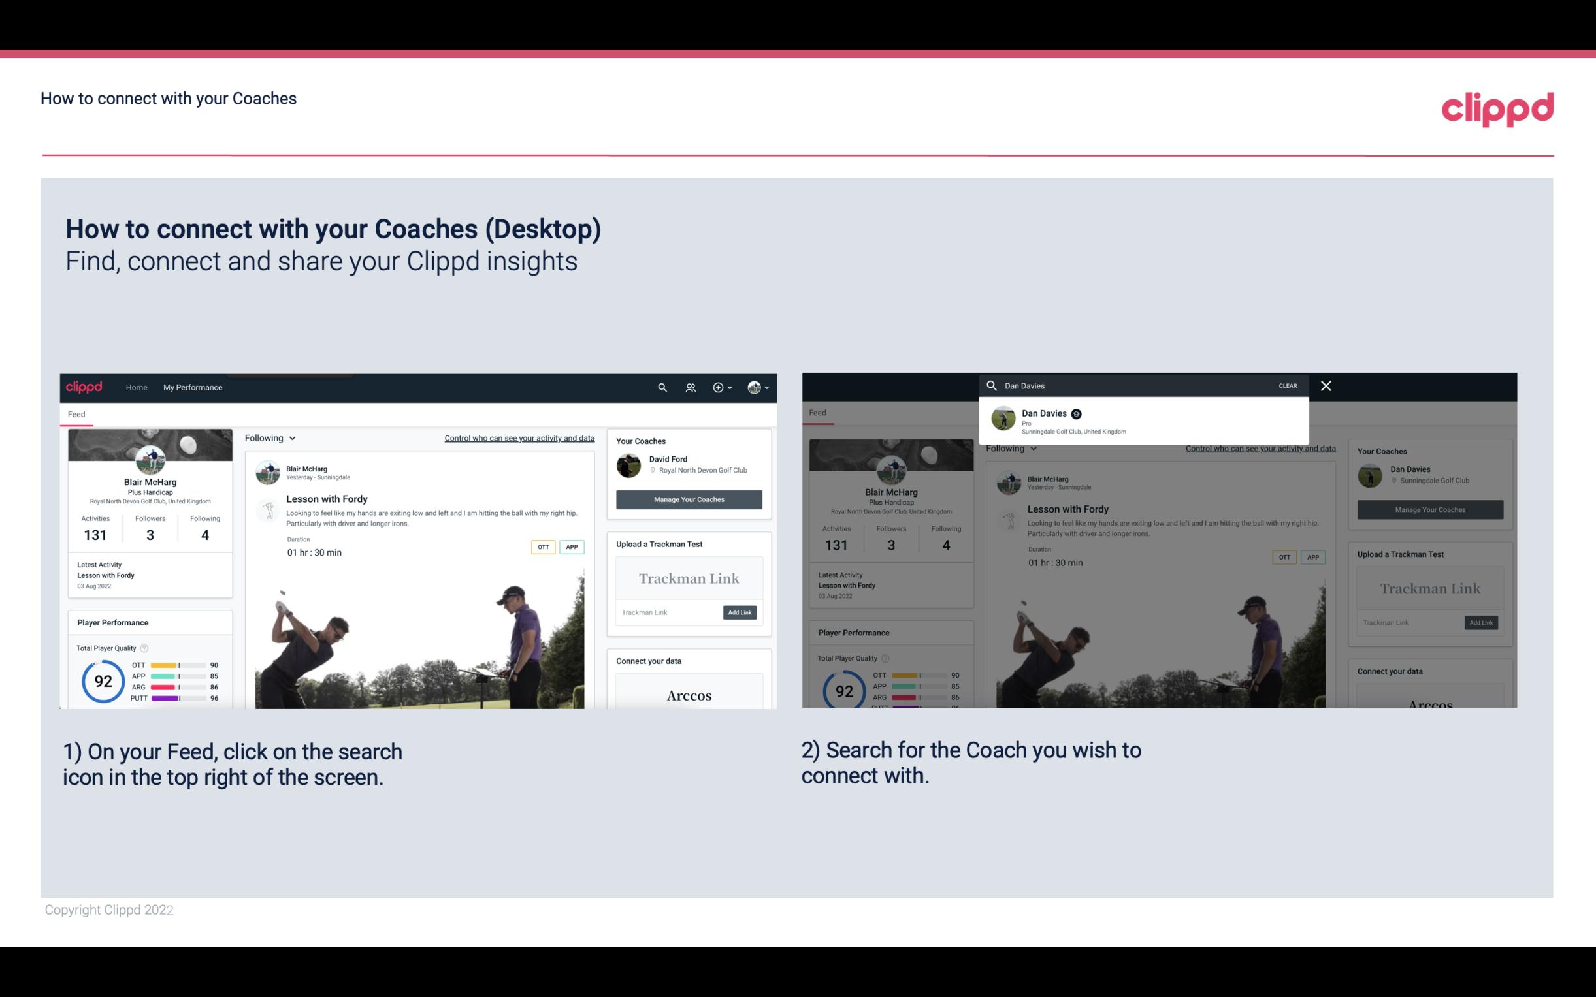Click the Add Link button for Trackman
The height and width of the screenshot is (997, 1596).
(740, 612)
